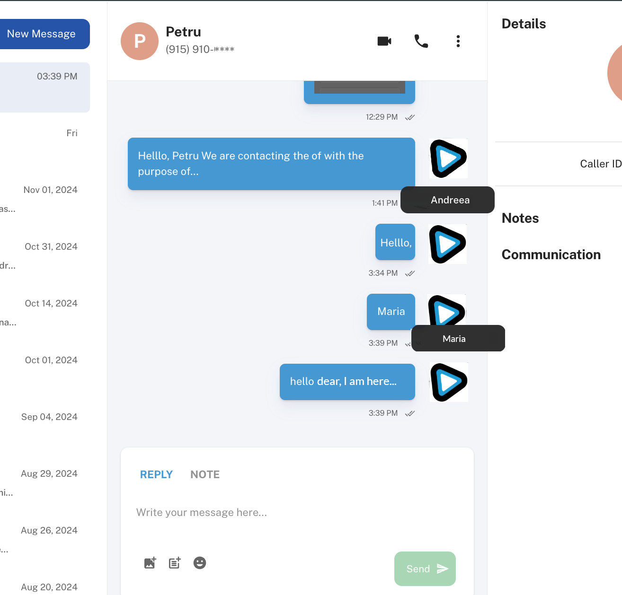
Task: Start a video call with Petru
Action: click(x=384, y=41)
